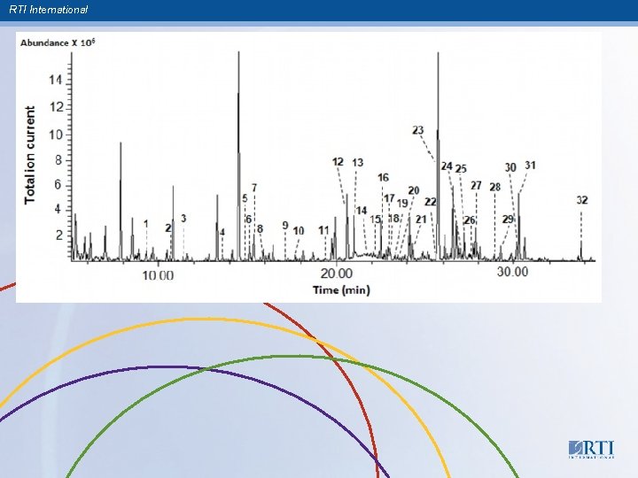Click peak label 16
The image size is (638, 478).
click(x=383, y=178)
